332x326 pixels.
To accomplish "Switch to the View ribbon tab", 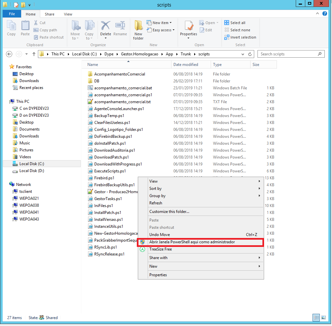I will [68, 14].
